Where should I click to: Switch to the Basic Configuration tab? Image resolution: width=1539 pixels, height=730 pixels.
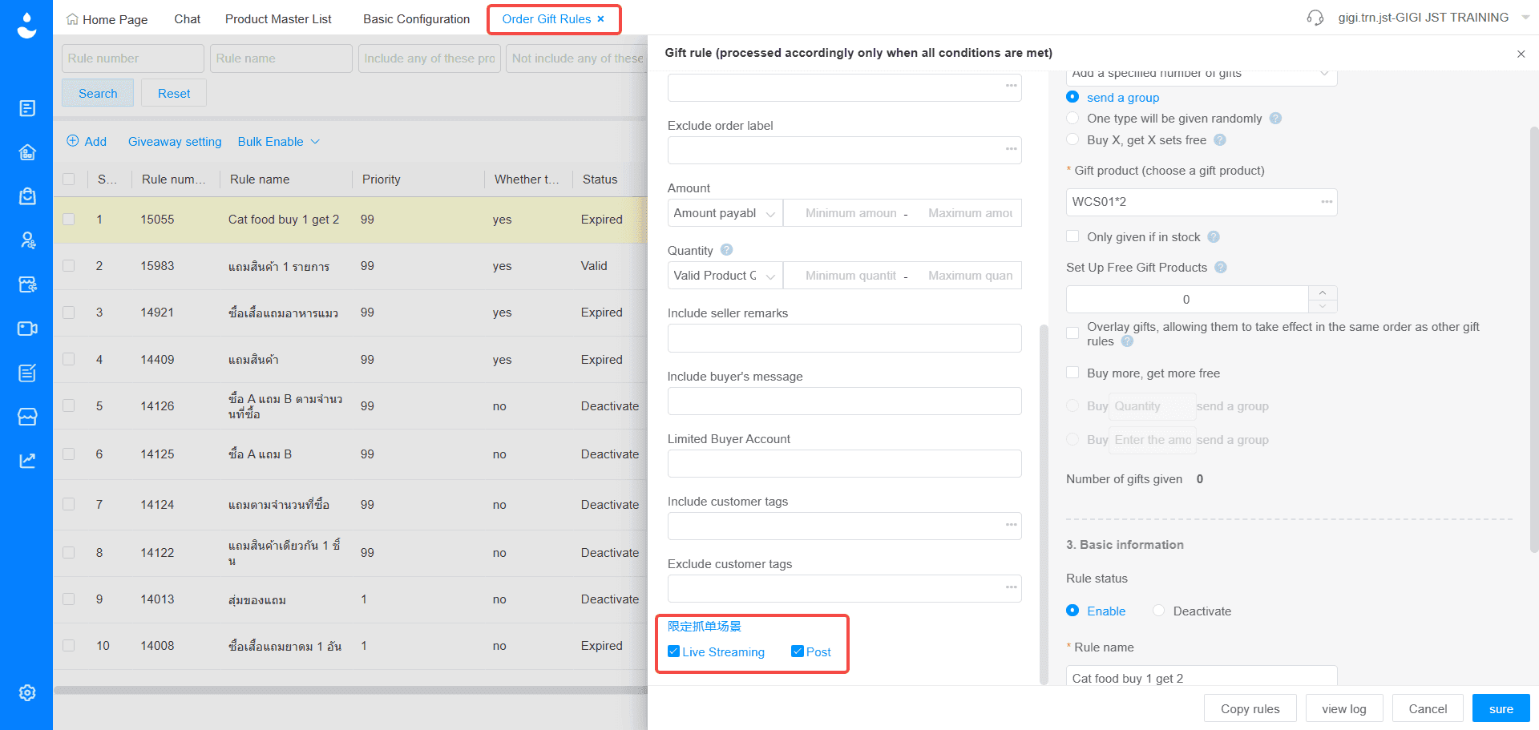[417, 19]
